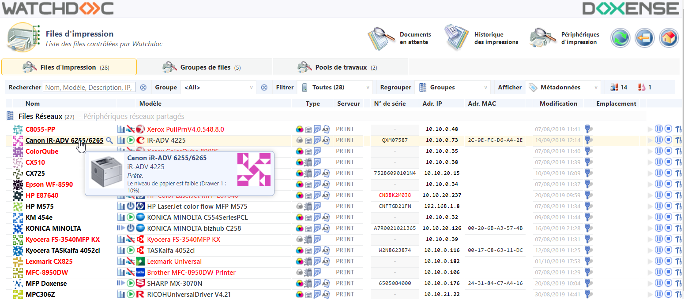
Task: Switch to the Files d'impression tab
Action: coord(69,67)
